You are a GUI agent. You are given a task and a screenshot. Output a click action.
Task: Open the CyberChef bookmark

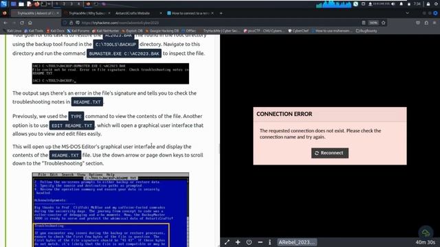[298, 31]
